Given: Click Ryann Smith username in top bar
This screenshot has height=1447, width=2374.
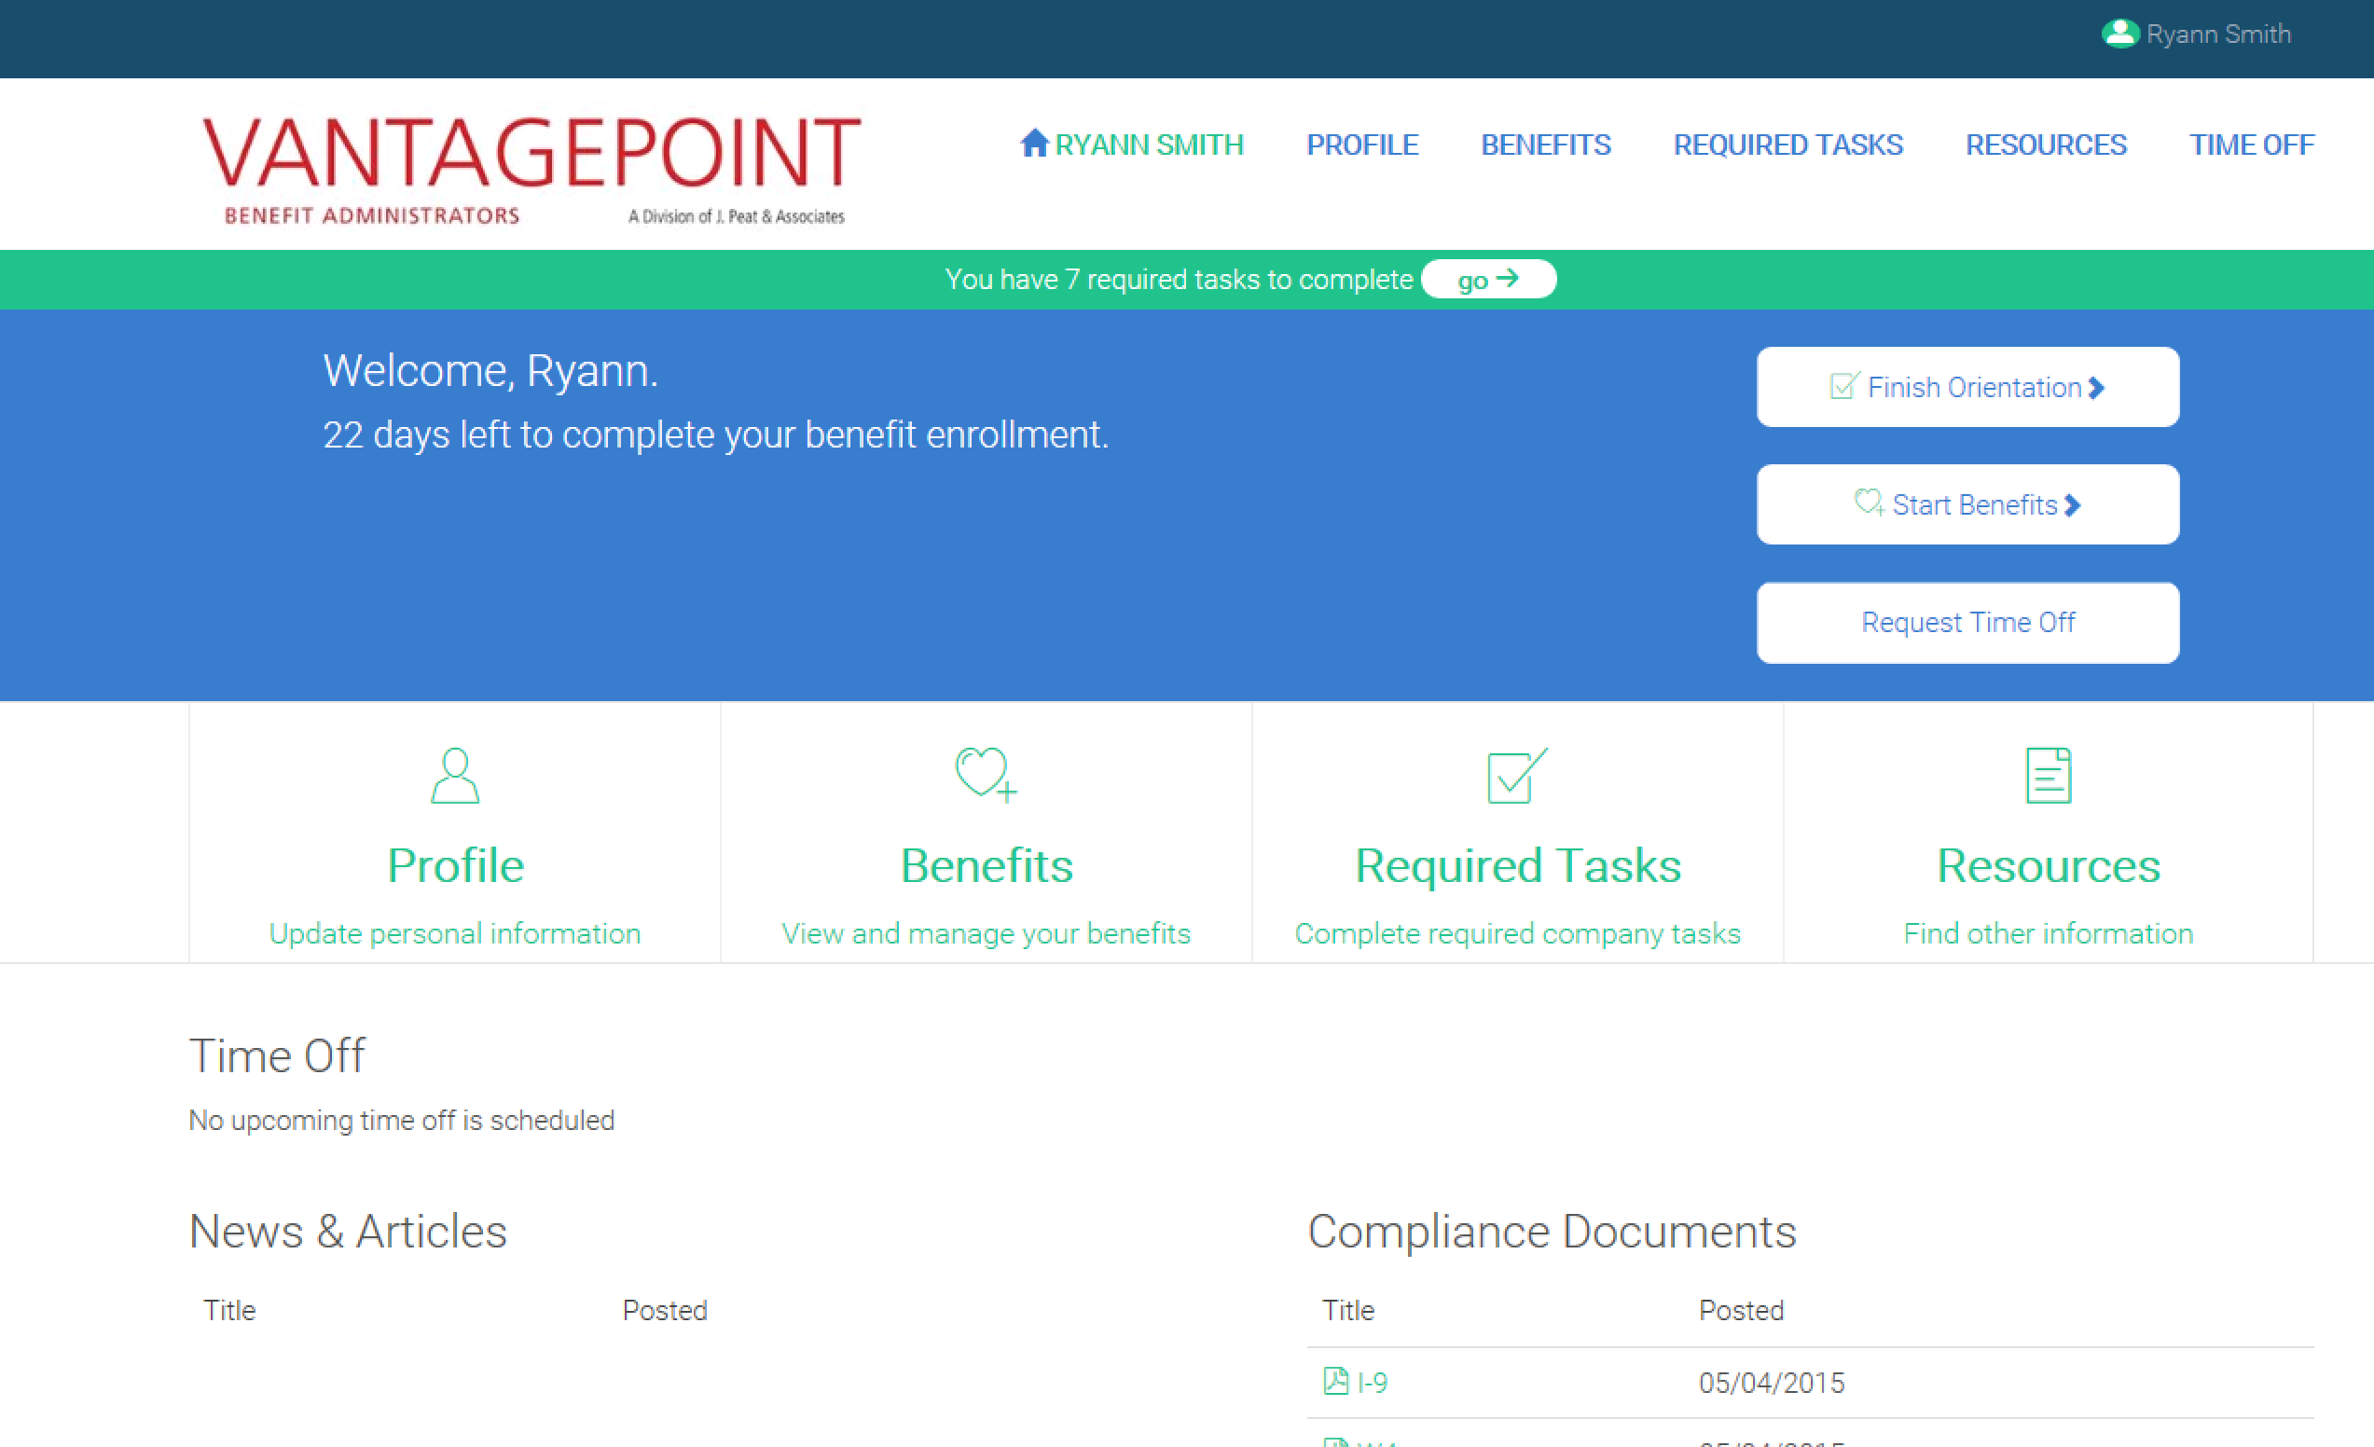Looking at the screenshot, I should click(x=2218, y=34).
